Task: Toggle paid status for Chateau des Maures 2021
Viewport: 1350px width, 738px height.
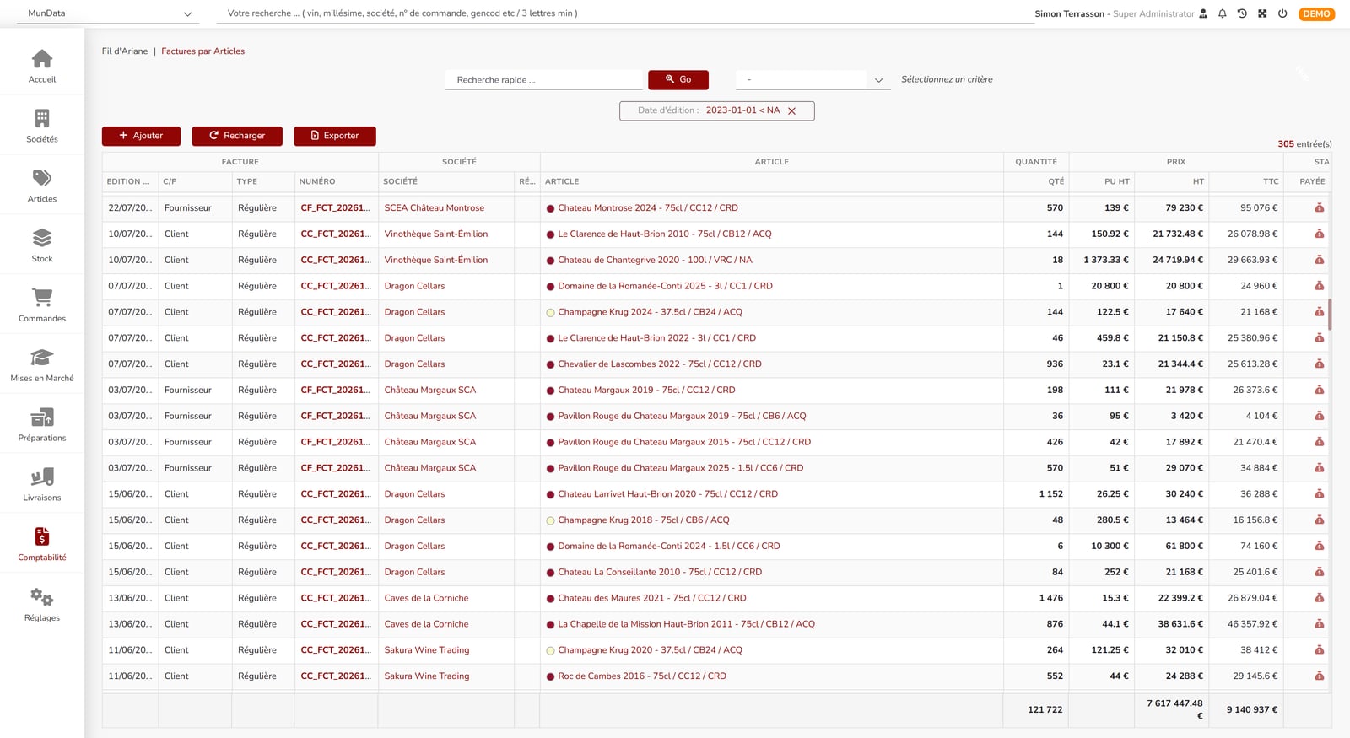Action: (x=1320, y=598)
